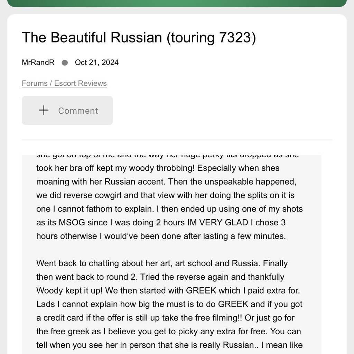This screenshot has width=354, height=354.
Task: Click the blank gap between the two paragraphs
Action: pyautogui.click(x=171, y=250)
